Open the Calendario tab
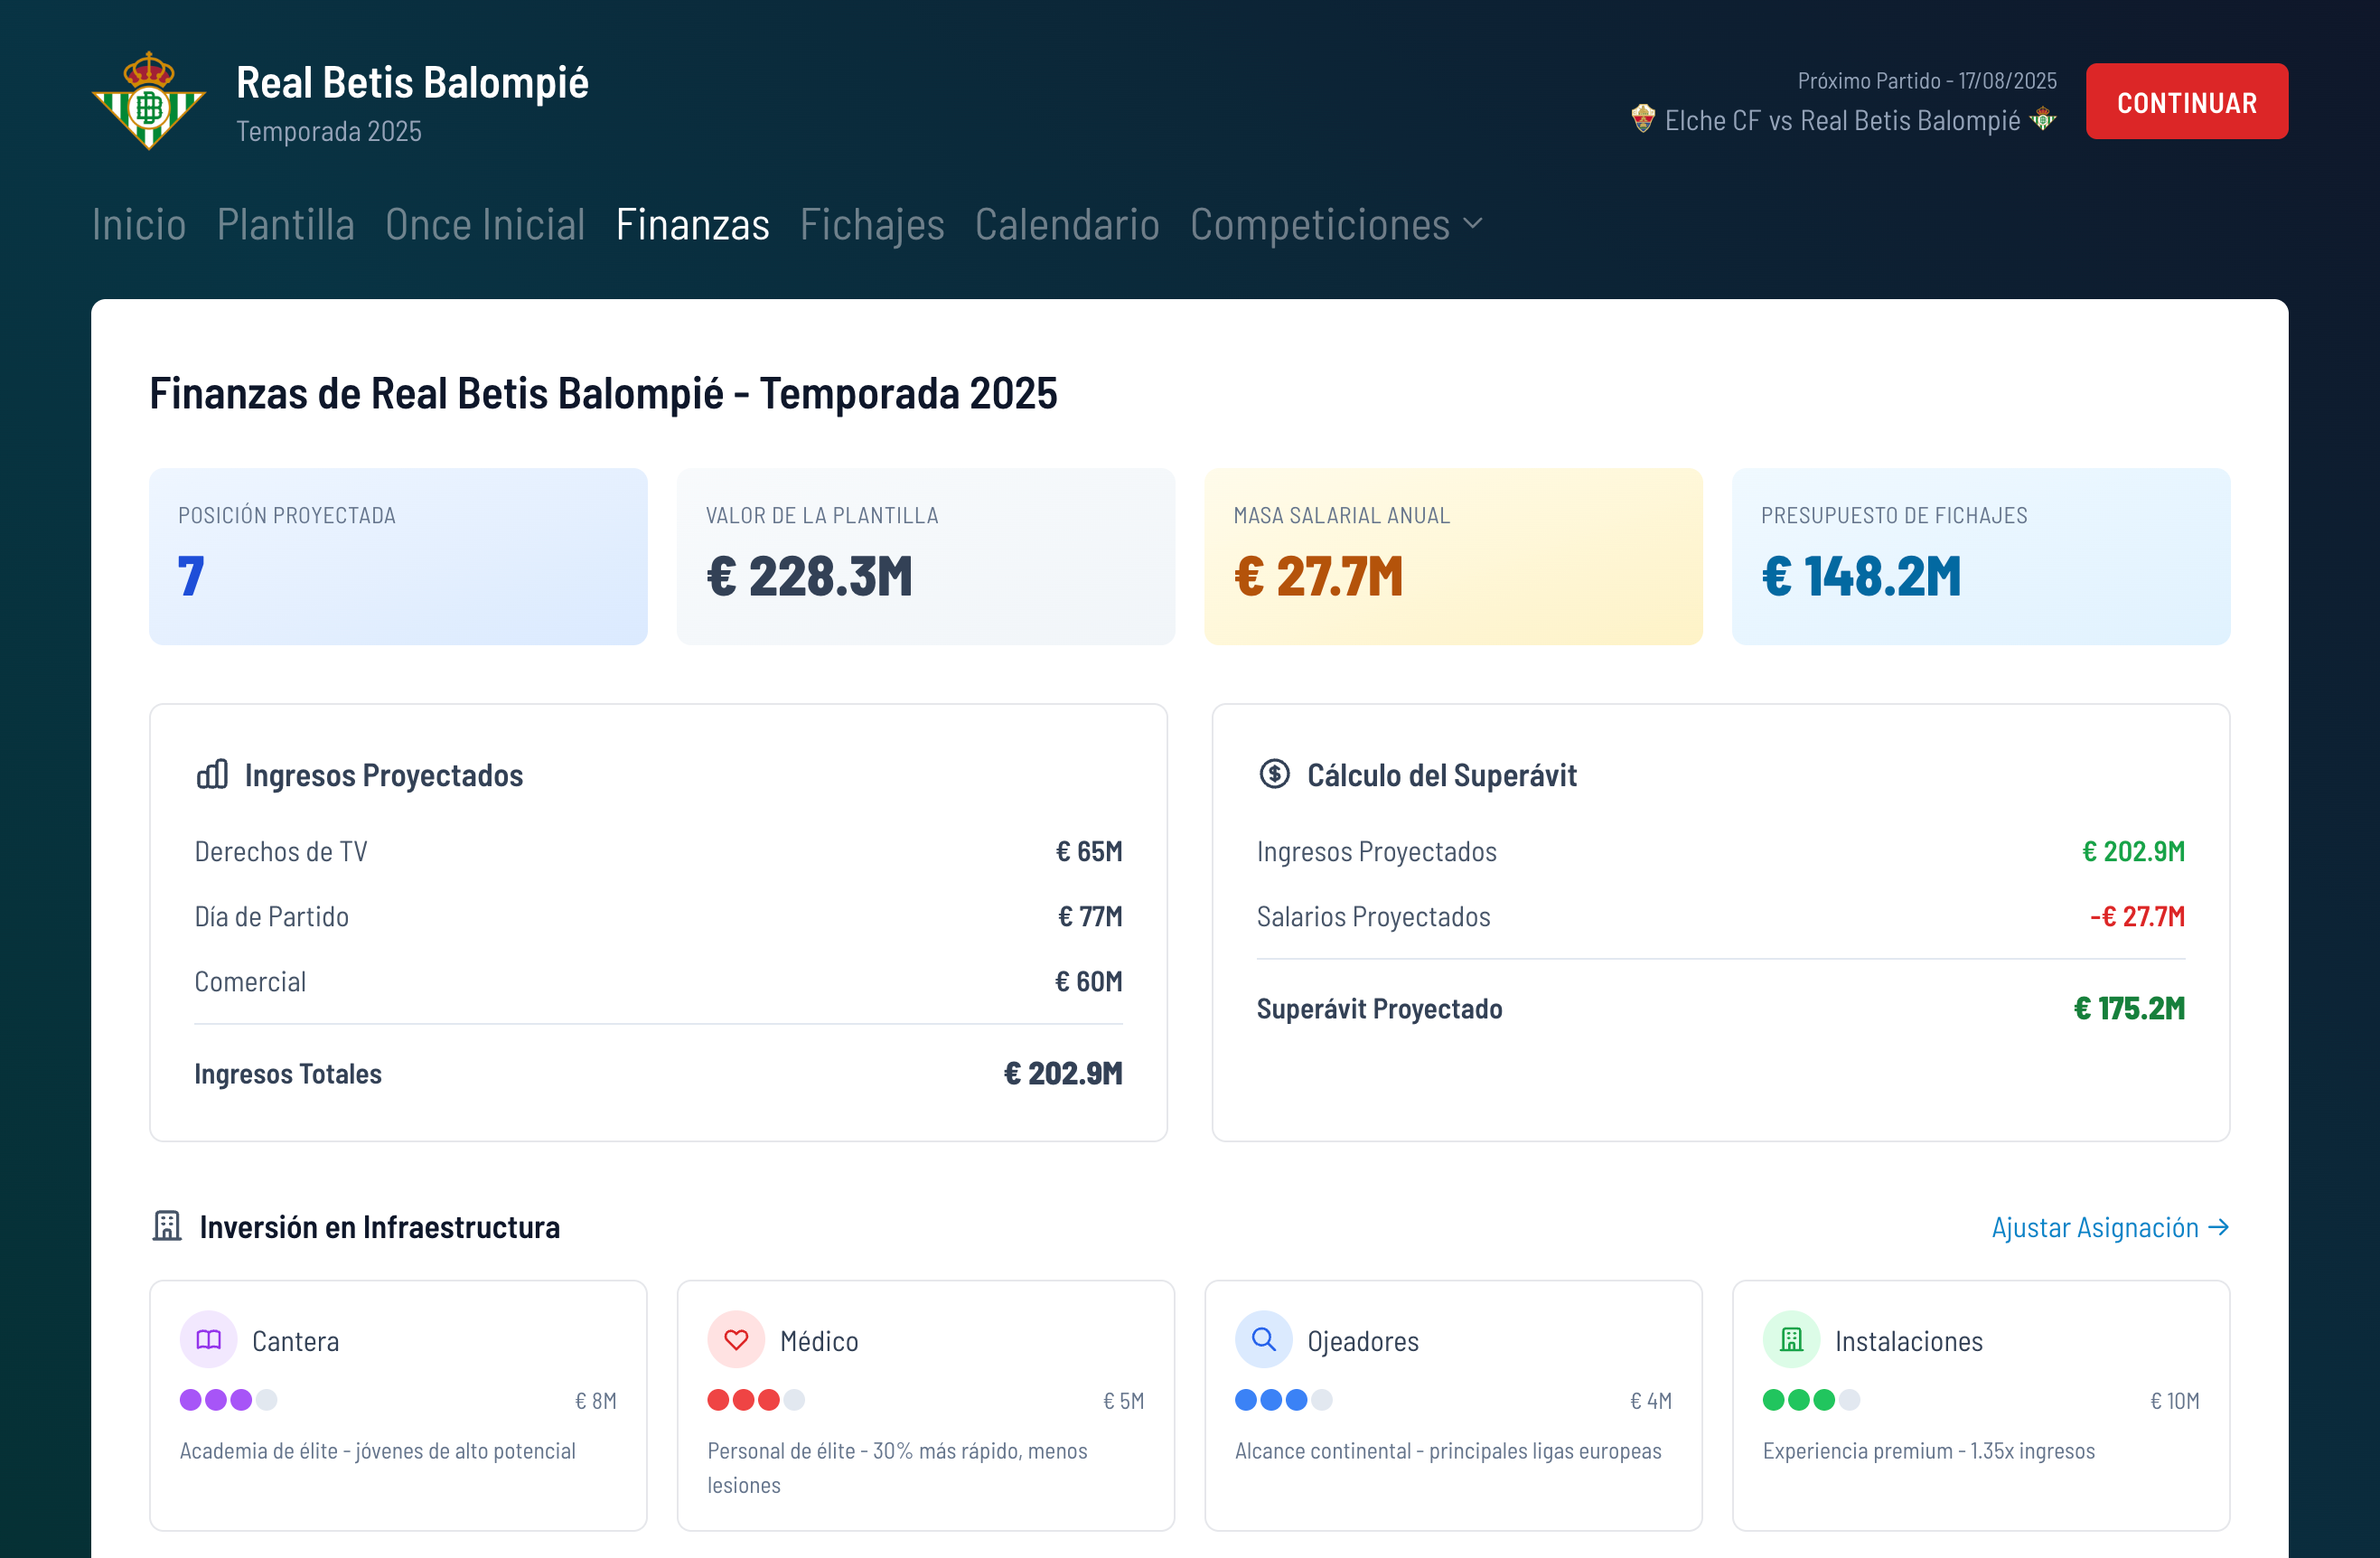 point(1066,225)
